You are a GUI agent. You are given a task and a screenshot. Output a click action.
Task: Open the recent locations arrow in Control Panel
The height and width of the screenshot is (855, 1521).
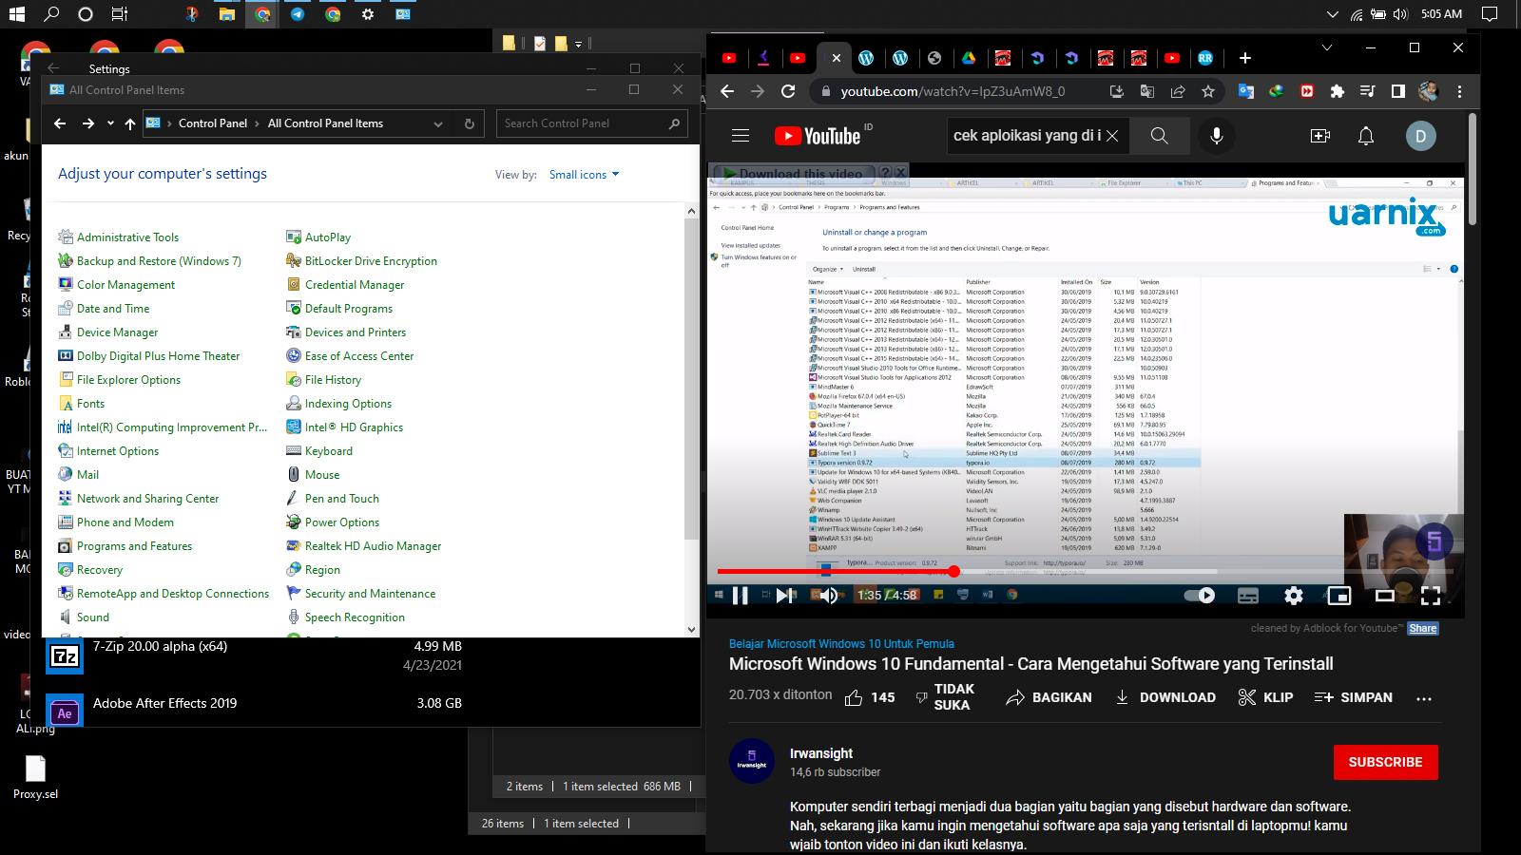click(110, 123)
